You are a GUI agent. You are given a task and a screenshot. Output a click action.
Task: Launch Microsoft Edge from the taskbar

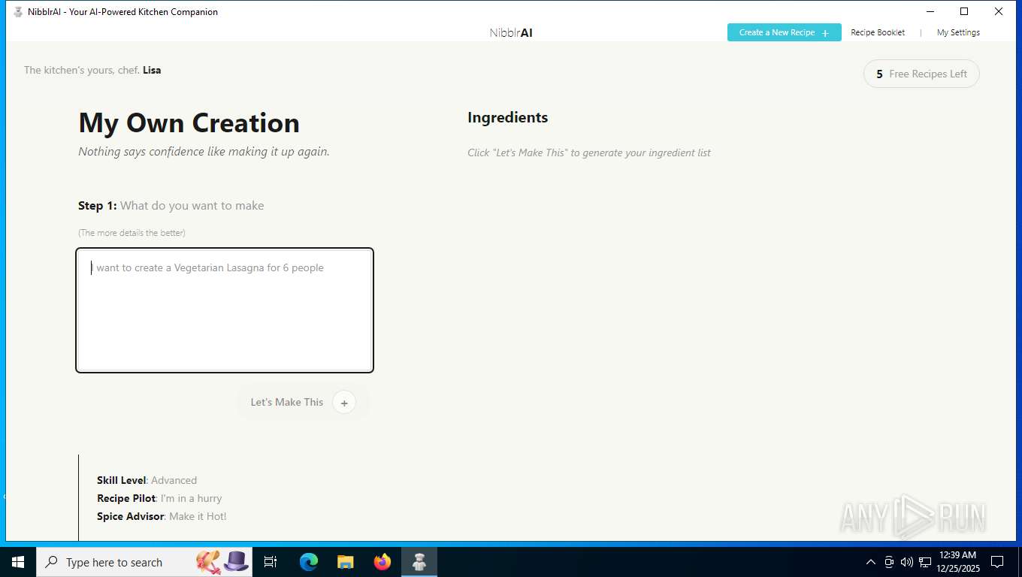tap(308, 562)
